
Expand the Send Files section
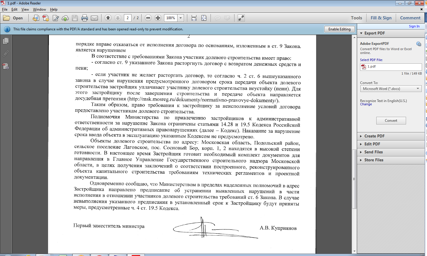click(373, 152)
